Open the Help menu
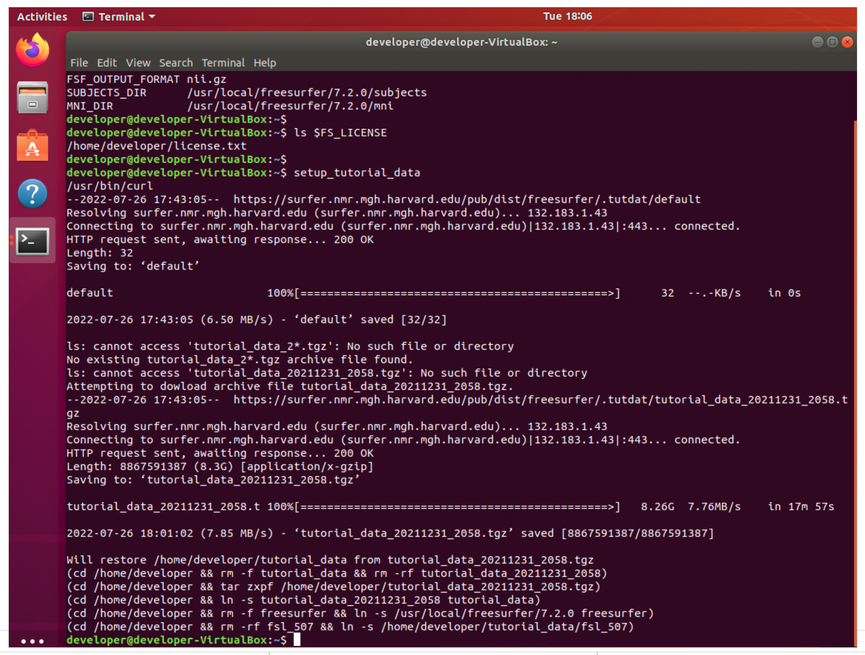Viewport: 865px width, 655px height. pyautogui.click(x=265, y=63)
